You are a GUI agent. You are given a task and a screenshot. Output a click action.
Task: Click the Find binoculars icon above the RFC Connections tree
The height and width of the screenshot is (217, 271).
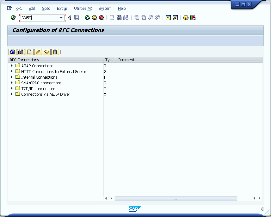coord(21,52)
